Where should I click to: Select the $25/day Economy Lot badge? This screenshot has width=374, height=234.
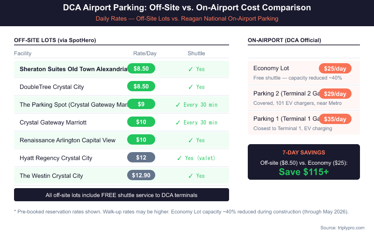[x=335, y=69]
